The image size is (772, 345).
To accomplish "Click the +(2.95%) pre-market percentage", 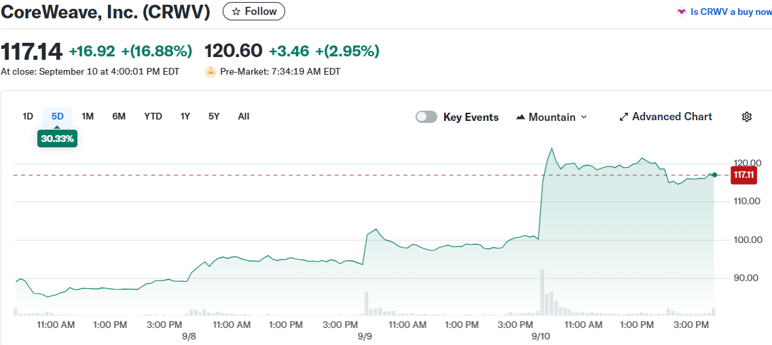I will (x=348, y=51).
